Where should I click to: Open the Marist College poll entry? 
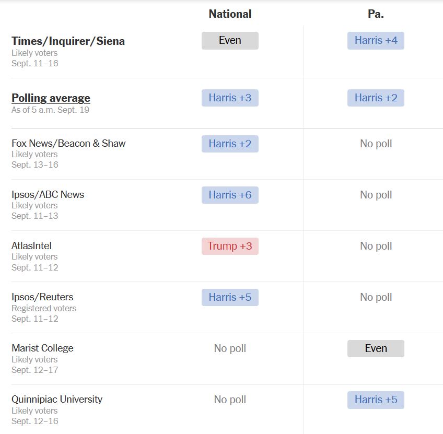tap(42, 348)
